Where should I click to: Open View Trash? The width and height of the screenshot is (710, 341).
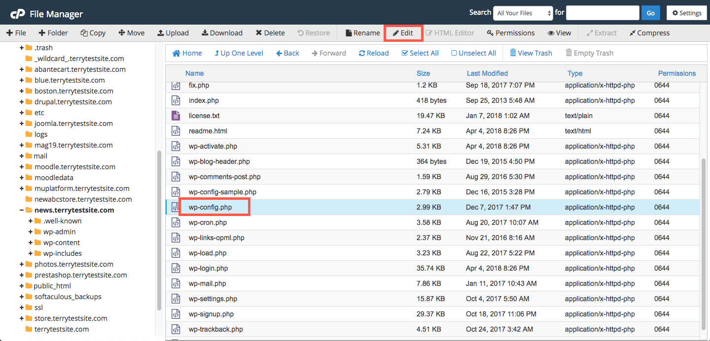[531, 53]
